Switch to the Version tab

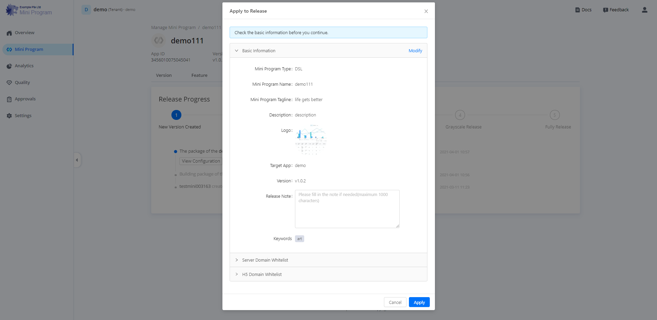coord(164,75)
